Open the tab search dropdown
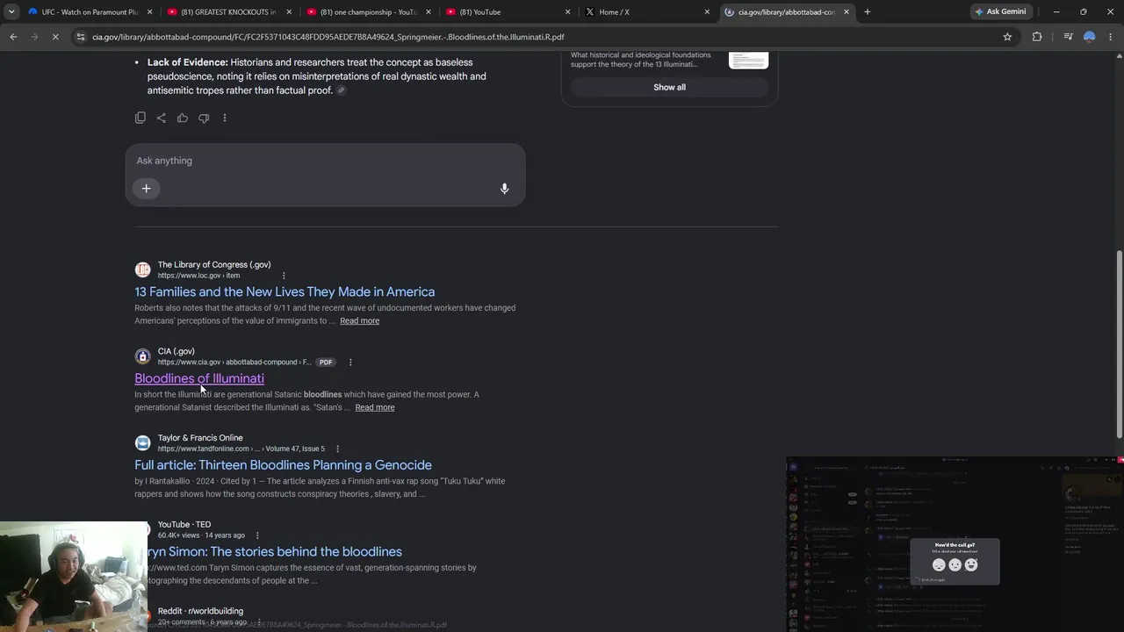Viewport: 1124px width, 632px height. [x=11, y=12]
